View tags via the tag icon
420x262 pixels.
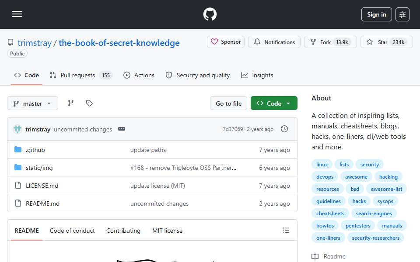89,103
